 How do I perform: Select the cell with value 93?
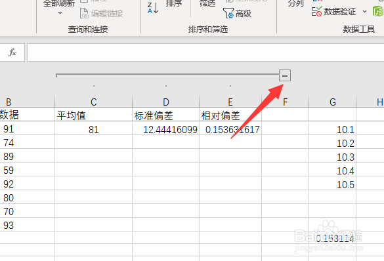click(x=27, y=224)
